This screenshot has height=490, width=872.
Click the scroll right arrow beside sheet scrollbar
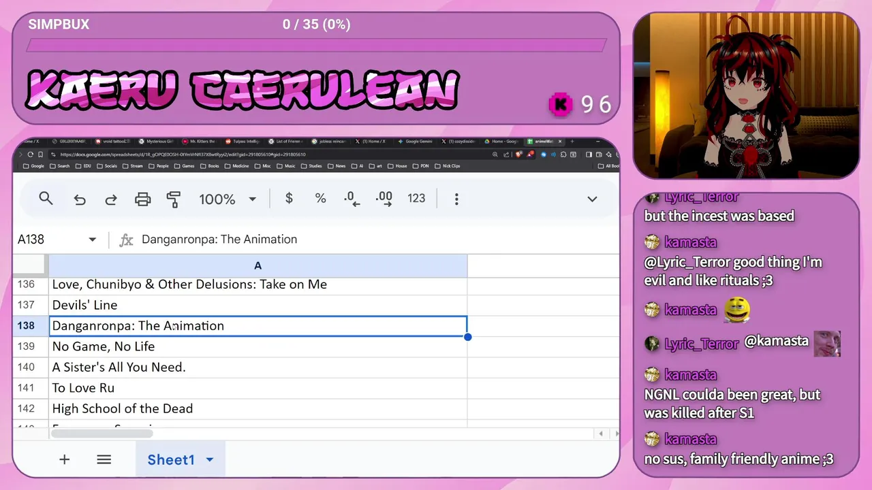[x=617, y=434]
